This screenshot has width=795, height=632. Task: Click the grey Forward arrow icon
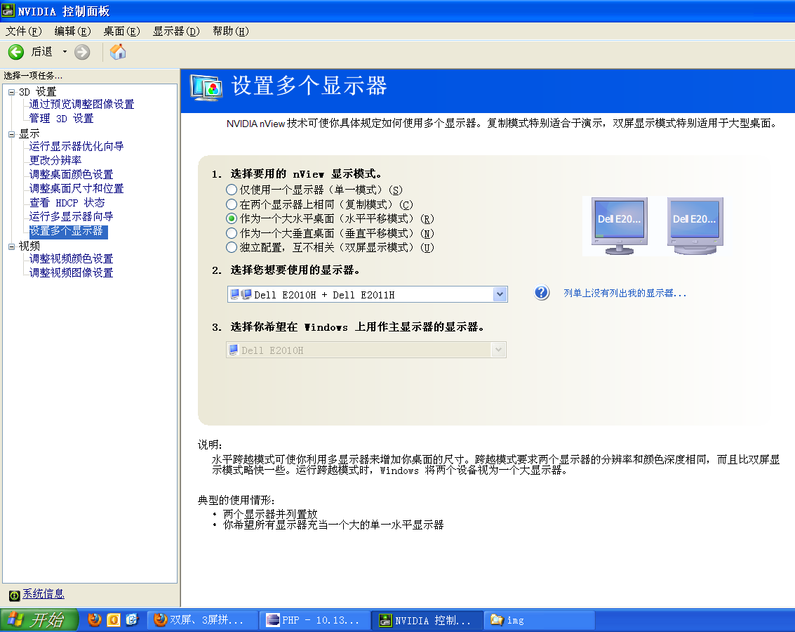tap(82, 52)
